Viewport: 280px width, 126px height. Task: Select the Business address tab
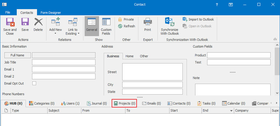113,56
